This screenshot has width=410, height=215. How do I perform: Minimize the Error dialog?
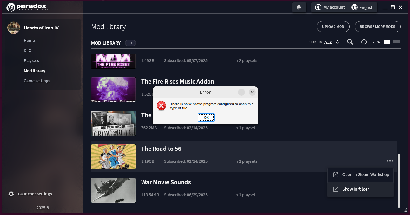tap(242, 92)
